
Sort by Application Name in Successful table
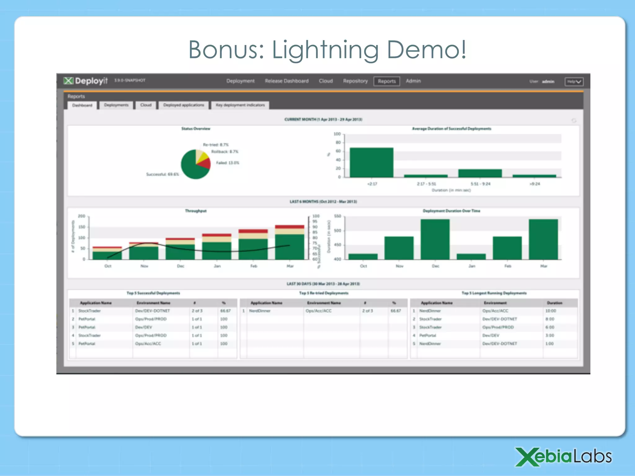[x=96, y=303]
